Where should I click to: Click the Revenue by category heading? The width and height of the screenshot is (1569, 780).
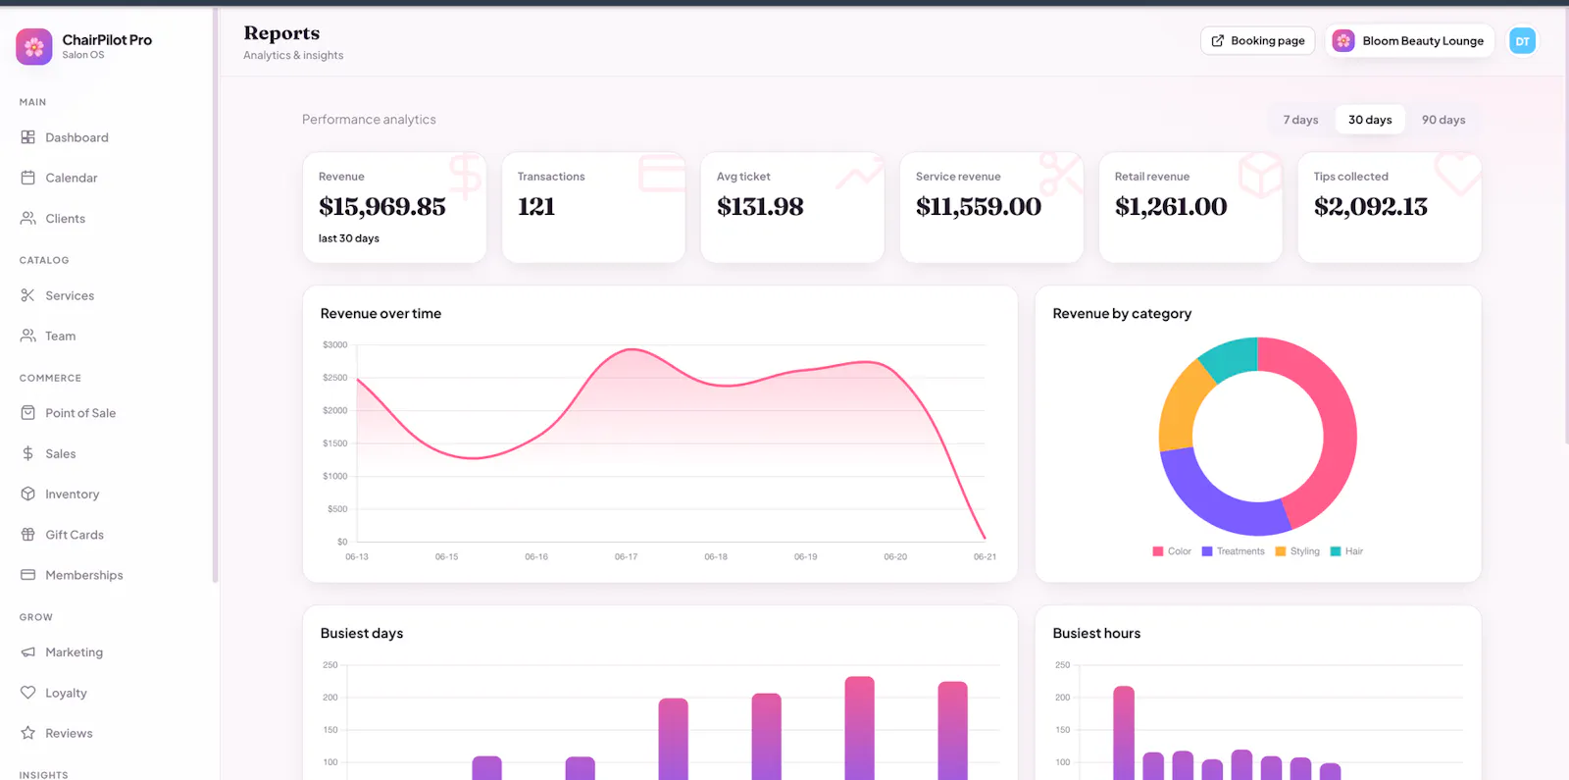coord(1122,314)
